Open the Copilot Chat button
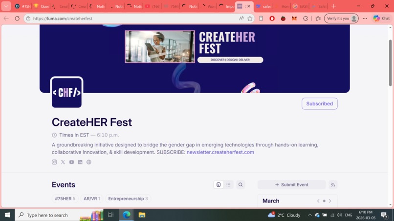 pyautogui.click(x=381, y=19)
